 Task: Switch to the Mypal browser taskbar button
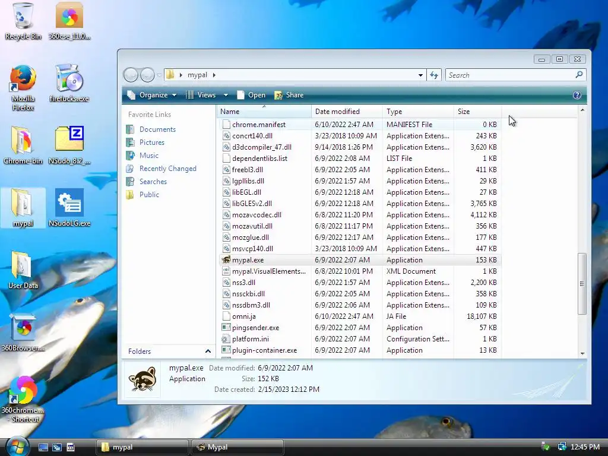coord(237,447)
